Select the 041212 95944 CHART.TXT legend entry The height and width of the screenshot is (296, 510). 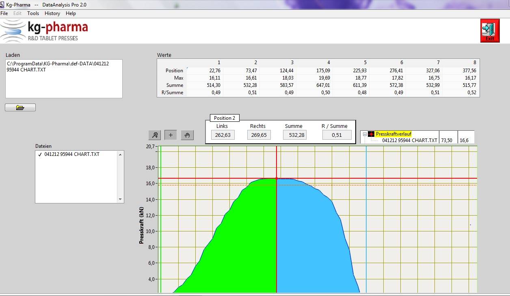409,140
